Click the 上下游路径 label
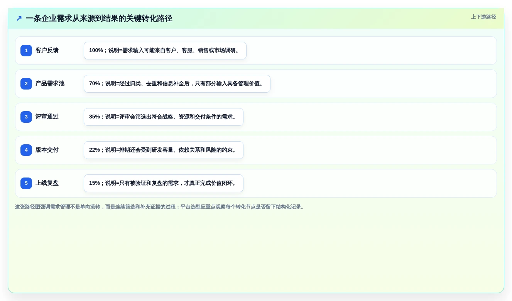 point(483,17)
